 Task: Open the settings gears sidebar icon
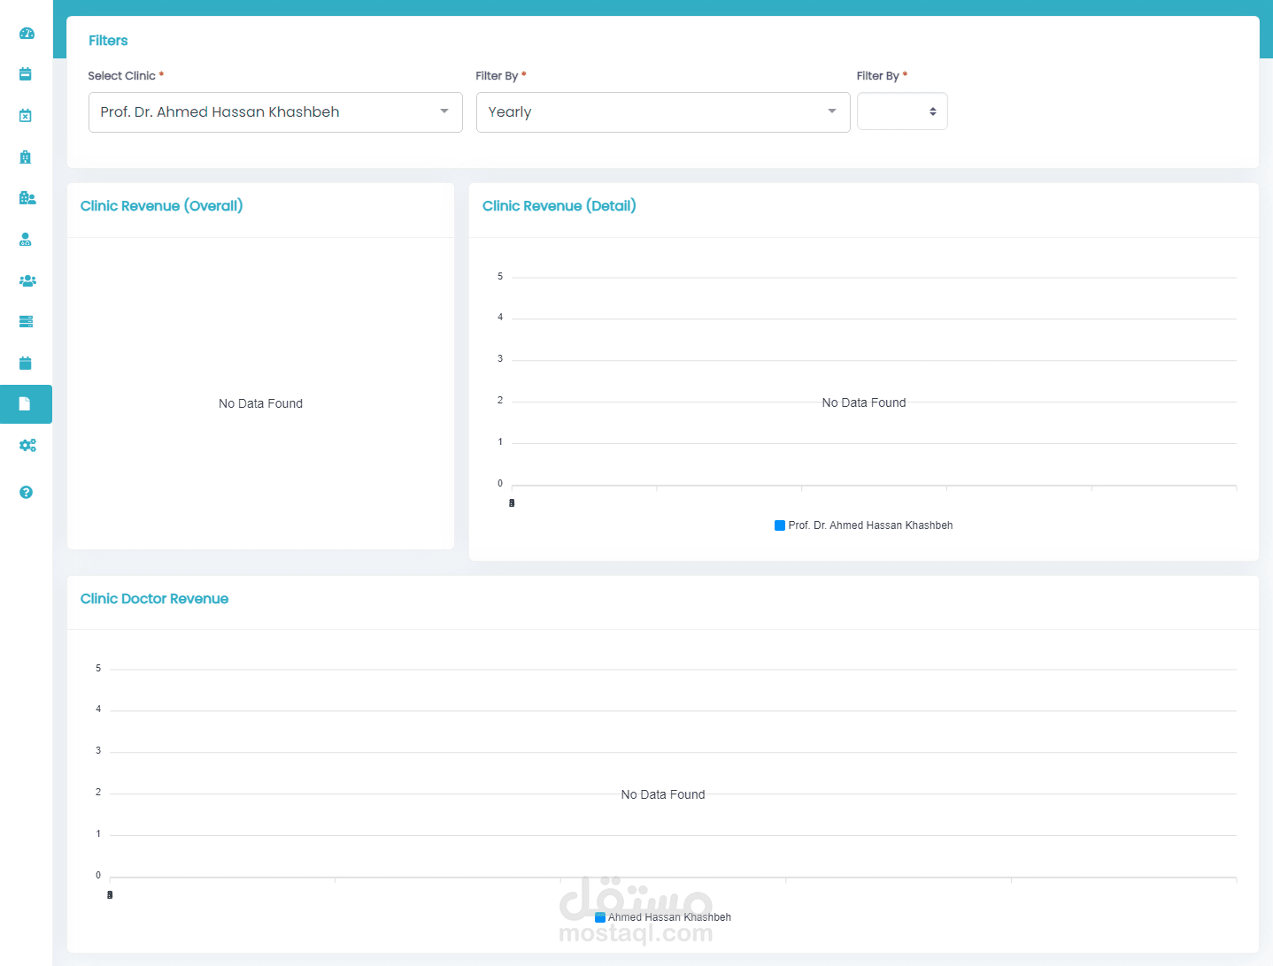tap(27, 445)
